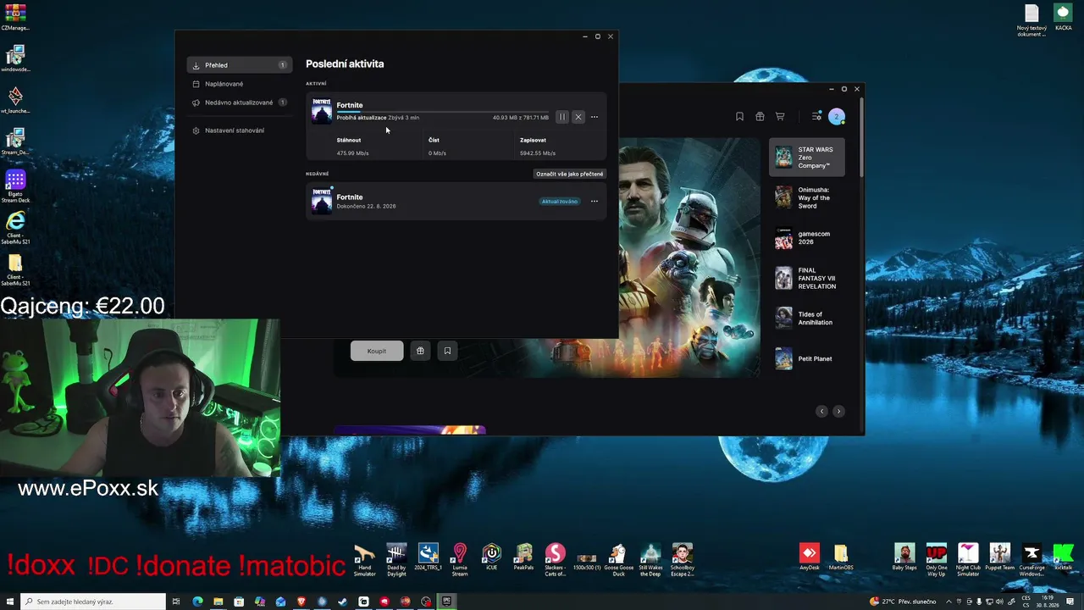Open the MartinOBS folder on the desktop
Viewport: 1084px width, 610px height.
click(841, 557)
